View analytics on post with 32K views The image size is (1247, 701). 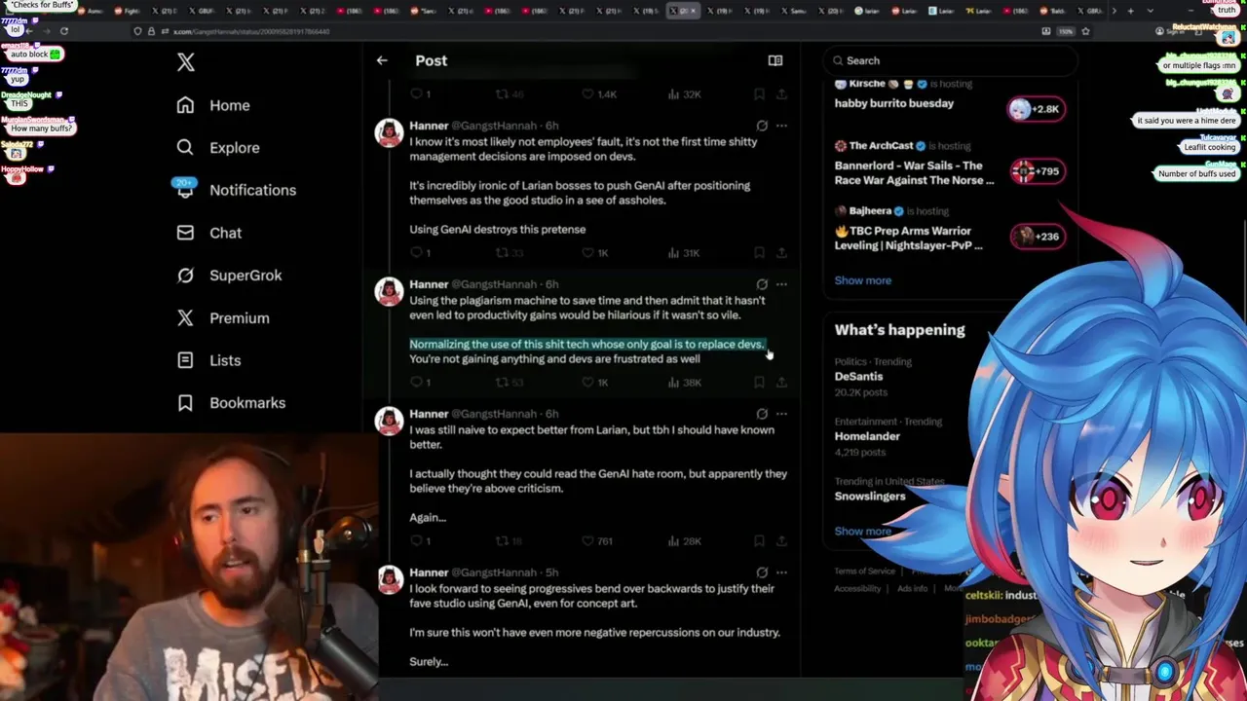[684, 94]
